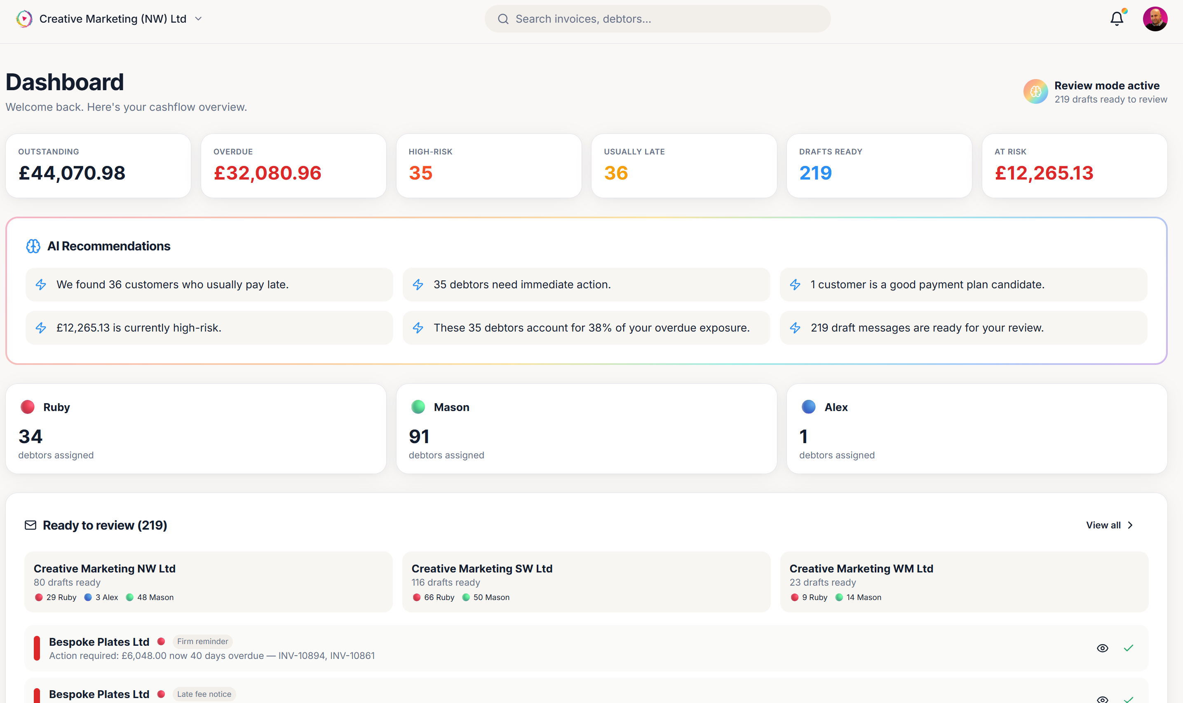Viewport: 1183px width, 703px height.
Task: Click the brain icon next to AI Recommendations
Action: coord(34,246)
